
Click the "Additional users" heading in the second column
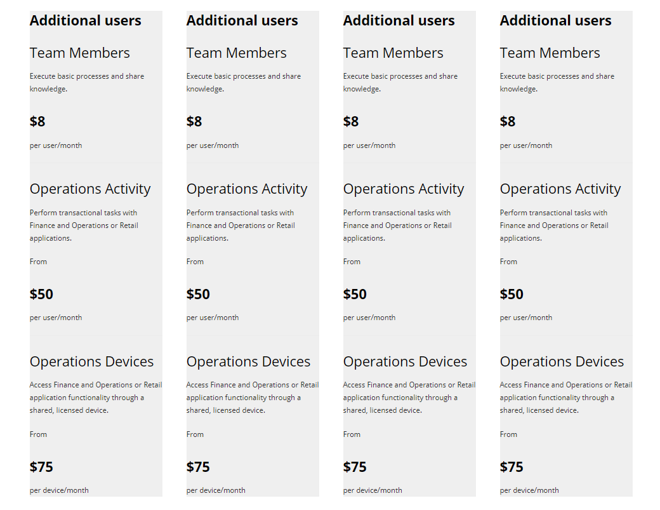tap(242, 20)
